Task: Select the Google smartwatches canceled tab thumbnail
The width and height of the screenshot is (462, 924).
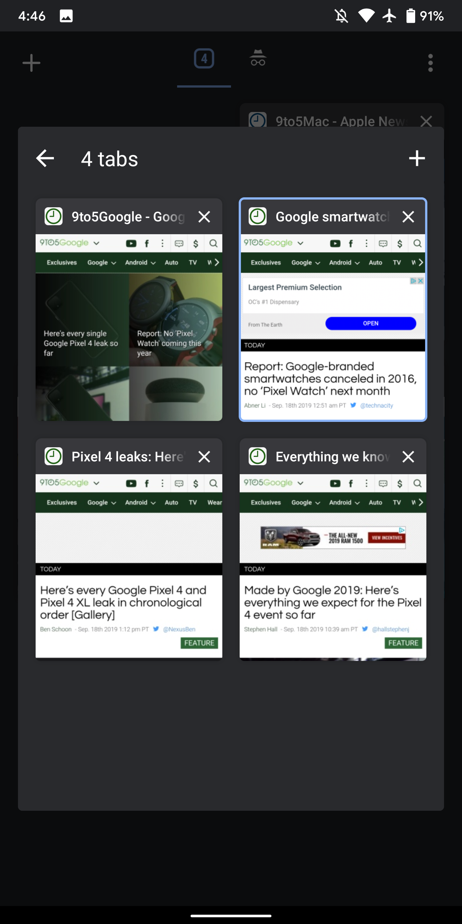Action: tap(333, 327)
